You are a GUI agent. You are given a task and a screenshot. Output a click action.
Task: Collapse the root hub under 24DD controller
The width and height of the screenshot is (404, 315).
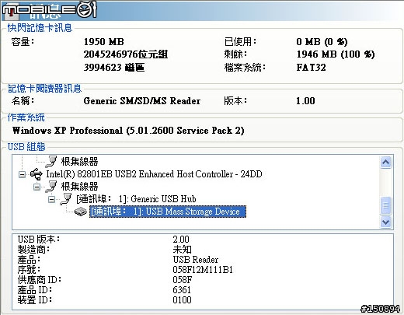pyautogui.click(x=37, y=187)
